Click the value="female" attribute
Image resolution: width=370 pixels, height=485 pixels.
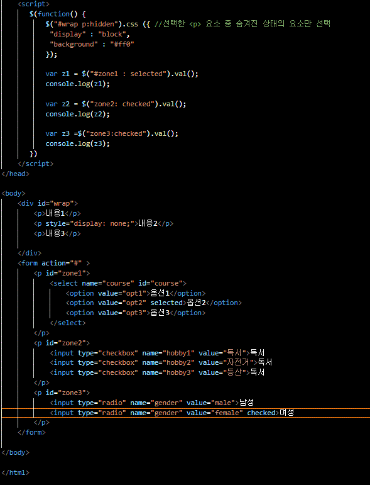(x=215, y=413)
